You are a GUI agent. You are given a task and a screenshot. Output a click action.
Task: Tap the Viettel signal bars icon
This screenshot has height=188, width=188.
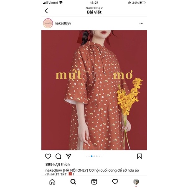tap(45, 3)
